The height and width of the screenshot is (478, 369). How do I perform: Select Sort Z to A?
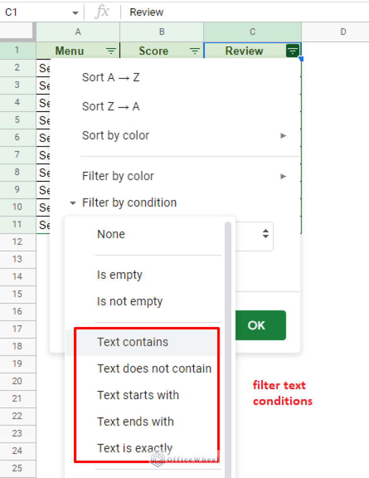111,106
